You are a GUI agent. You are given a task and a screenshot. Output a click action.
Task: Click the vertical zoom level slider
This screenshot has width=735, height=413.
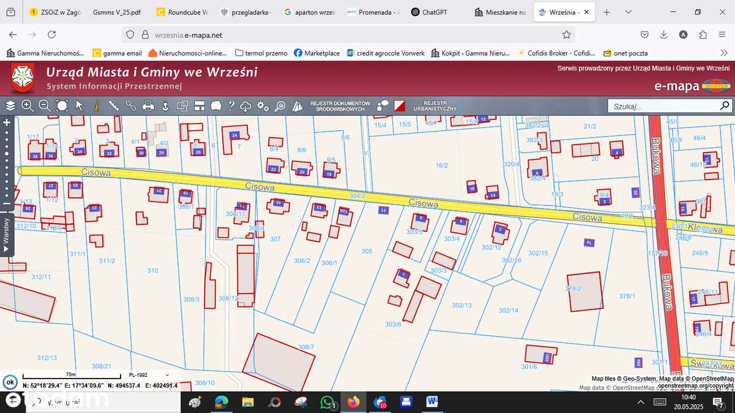pos(7,163)
